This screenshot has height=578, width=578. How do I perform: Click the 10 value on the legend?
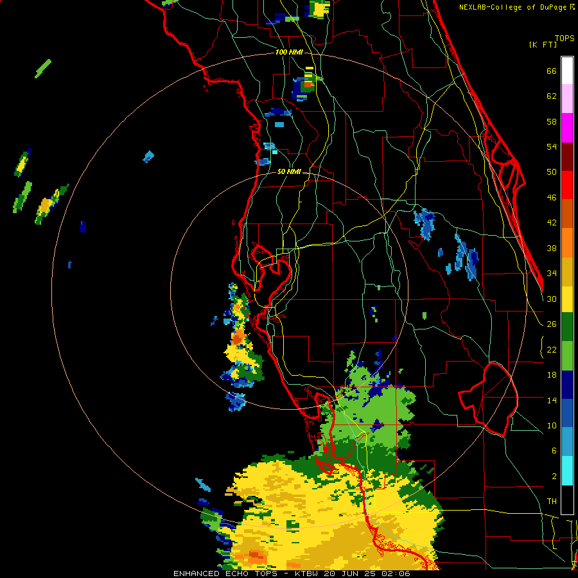[552, 425]
